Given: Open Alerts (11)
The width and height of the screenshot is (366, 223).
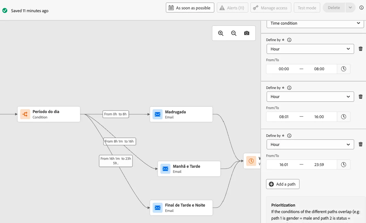Looking at the screenshot, I should tap(232, 8).
